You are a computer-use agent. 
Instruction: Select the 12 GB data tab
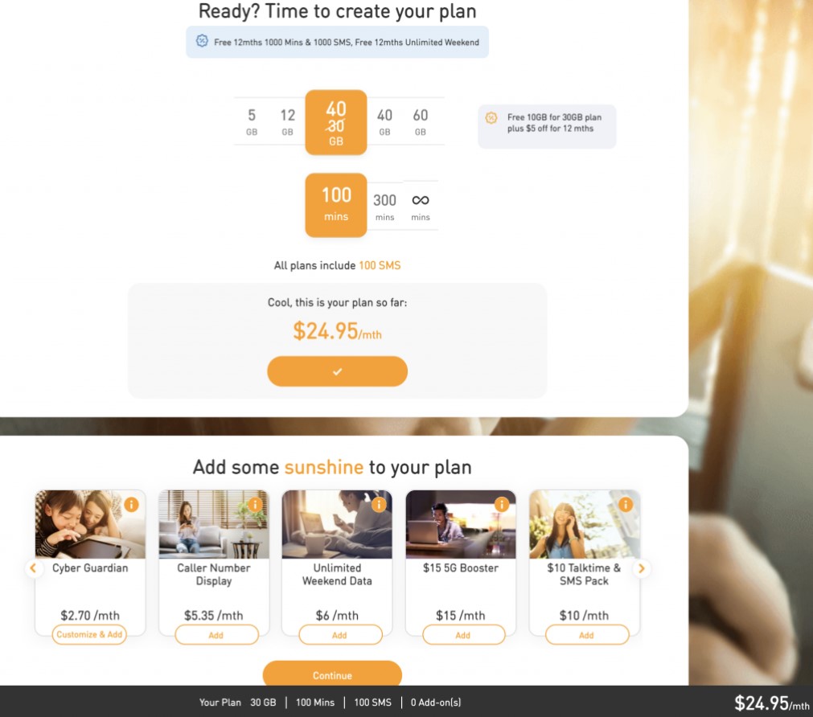(288, 122)
